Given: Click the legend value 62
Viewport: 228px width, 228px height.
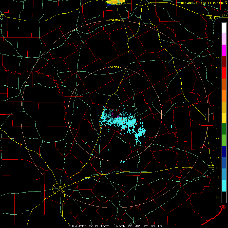Looking at the screenshot, I should tap(218, 38).
